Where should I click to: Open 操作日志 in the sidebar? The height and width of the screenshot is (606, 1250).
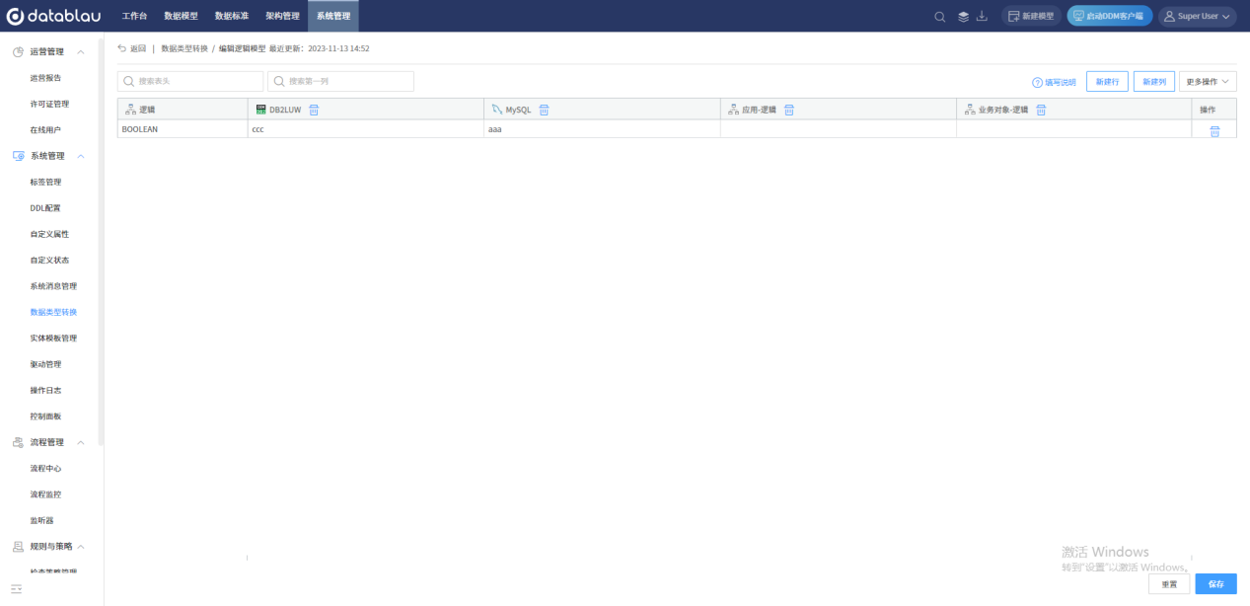[46, 390]
